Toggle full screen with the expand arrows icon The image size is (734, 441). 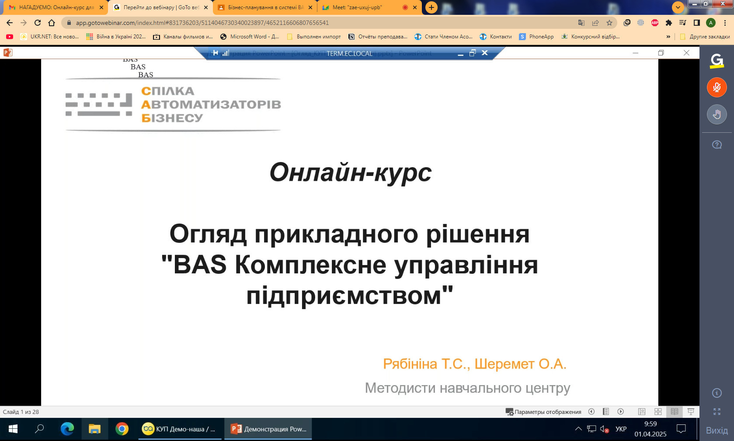tap(717, 412)
